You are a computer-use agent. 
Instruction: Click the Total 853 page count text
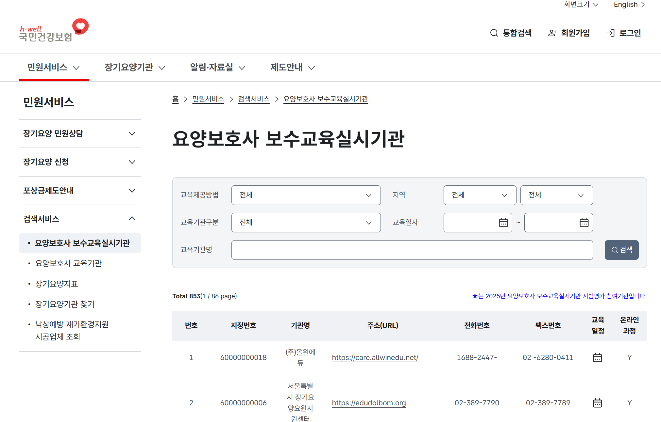[204, 296]
